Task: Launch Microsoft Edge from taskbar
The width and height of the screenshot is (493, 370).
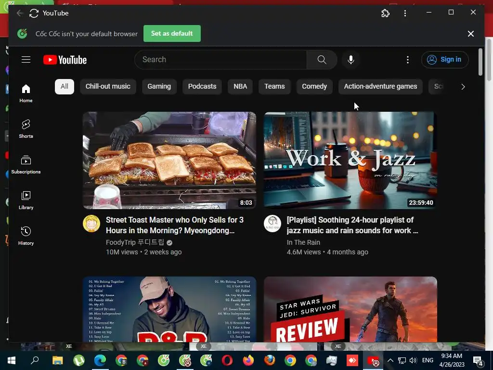Action: click(x=100, y=360)
